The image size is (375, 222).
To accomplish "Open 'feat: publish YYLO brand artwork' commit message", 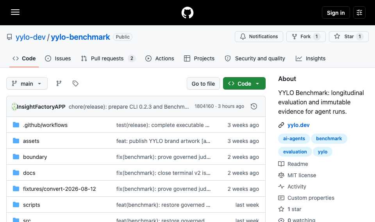I will [x=163, y=141].
